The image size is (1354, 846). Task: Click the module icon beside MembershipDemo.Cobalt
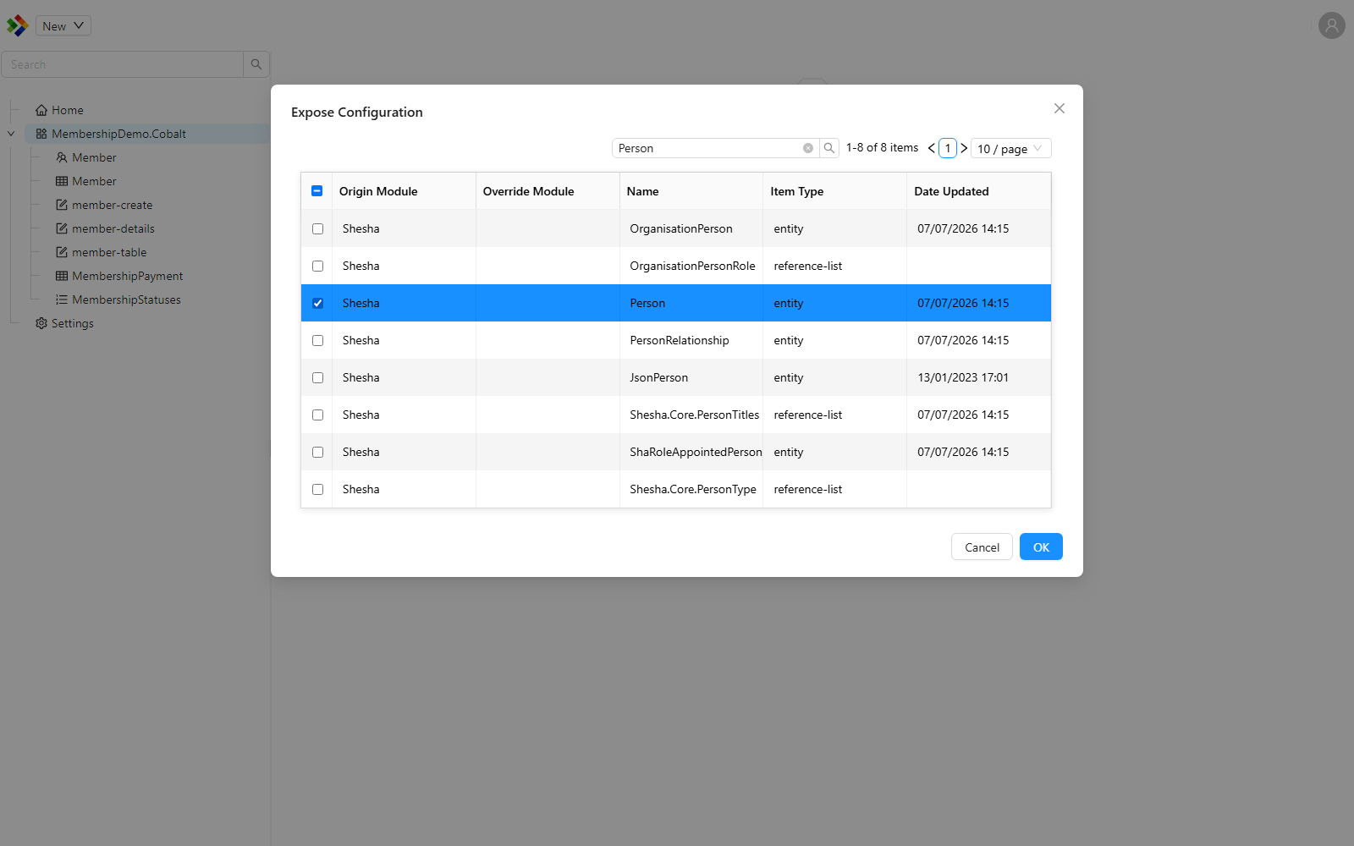pos(41,134)
